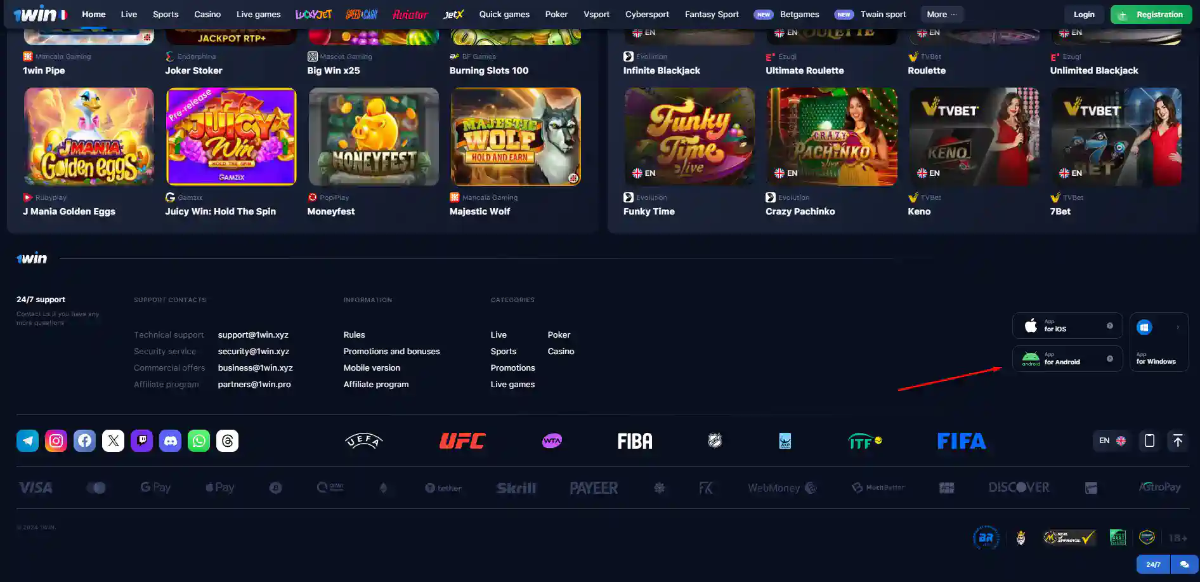Click the scroll-to-top arrow icon
1200x582 pixels.
point(1177,440)
